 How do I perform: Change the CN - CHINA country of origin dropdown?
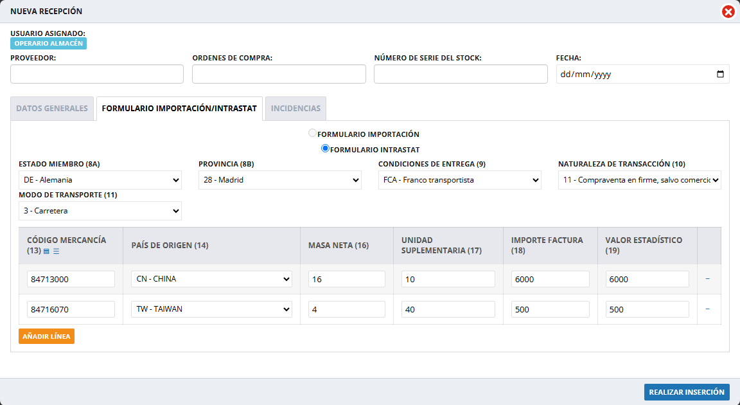tap(211, 279)
